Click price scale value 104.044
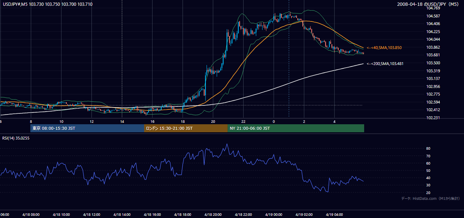 pyautogui.click(x=433, y=39)
